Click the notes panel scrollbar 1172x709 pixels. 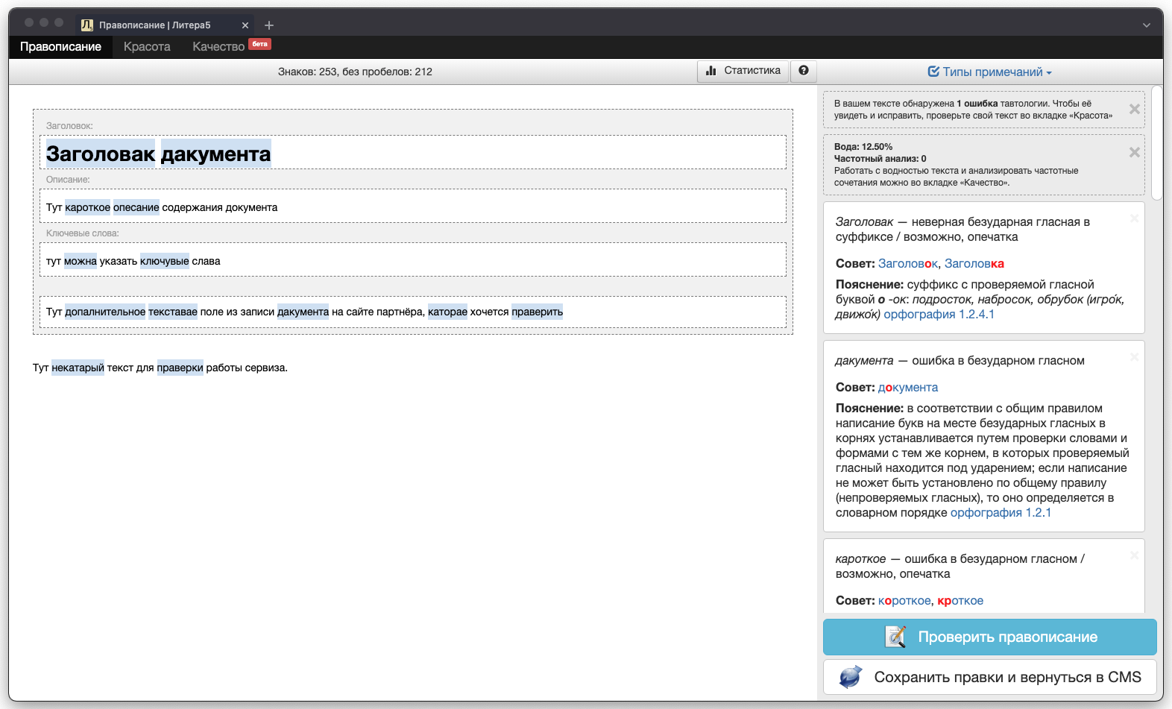(1157, 143)
